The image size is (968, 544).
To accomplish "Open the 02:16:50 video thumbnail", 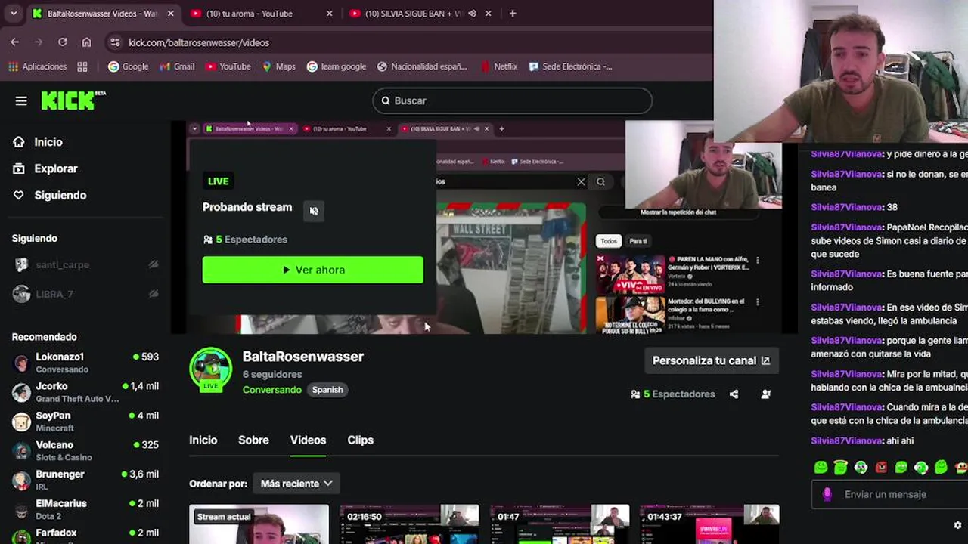I will click(409, 524).
